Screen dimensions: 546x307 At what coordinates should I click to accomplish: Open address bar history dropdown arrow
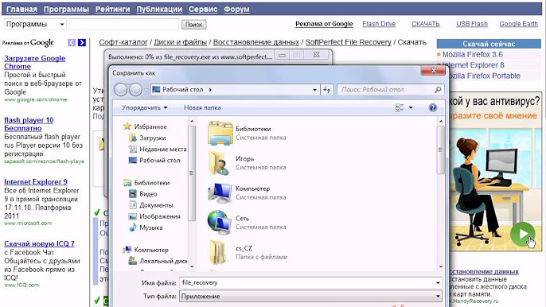point(314,90)
